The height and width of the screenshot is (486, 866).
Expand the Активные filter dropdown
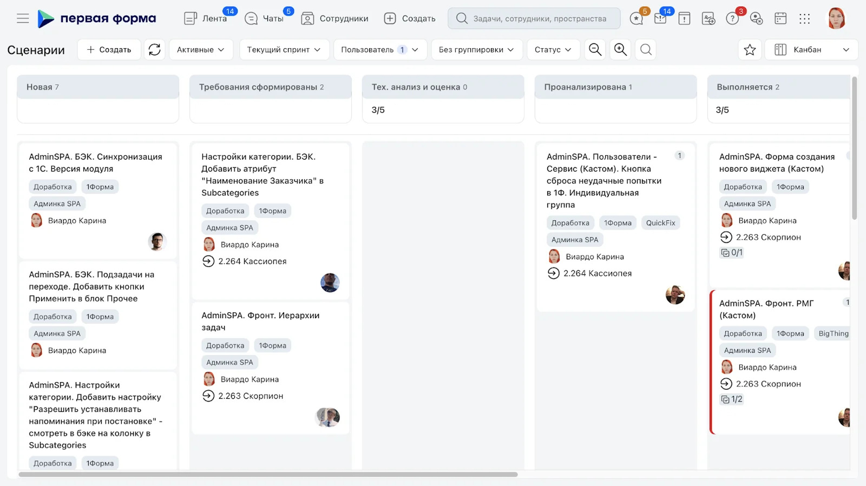click(x=201, y=50)
